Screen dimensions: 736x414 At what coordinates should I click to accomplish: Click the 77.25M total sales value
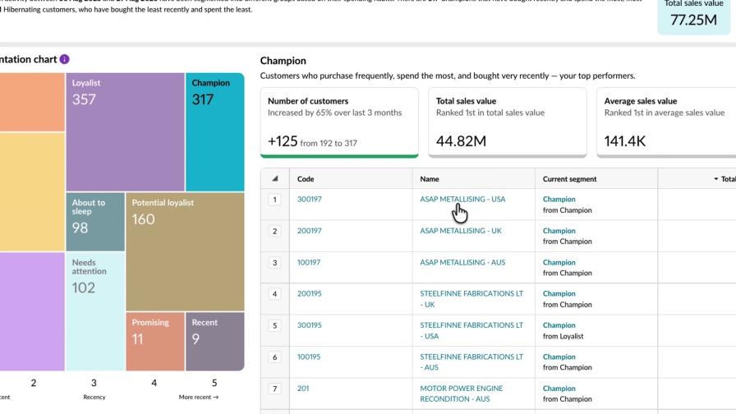693,20
